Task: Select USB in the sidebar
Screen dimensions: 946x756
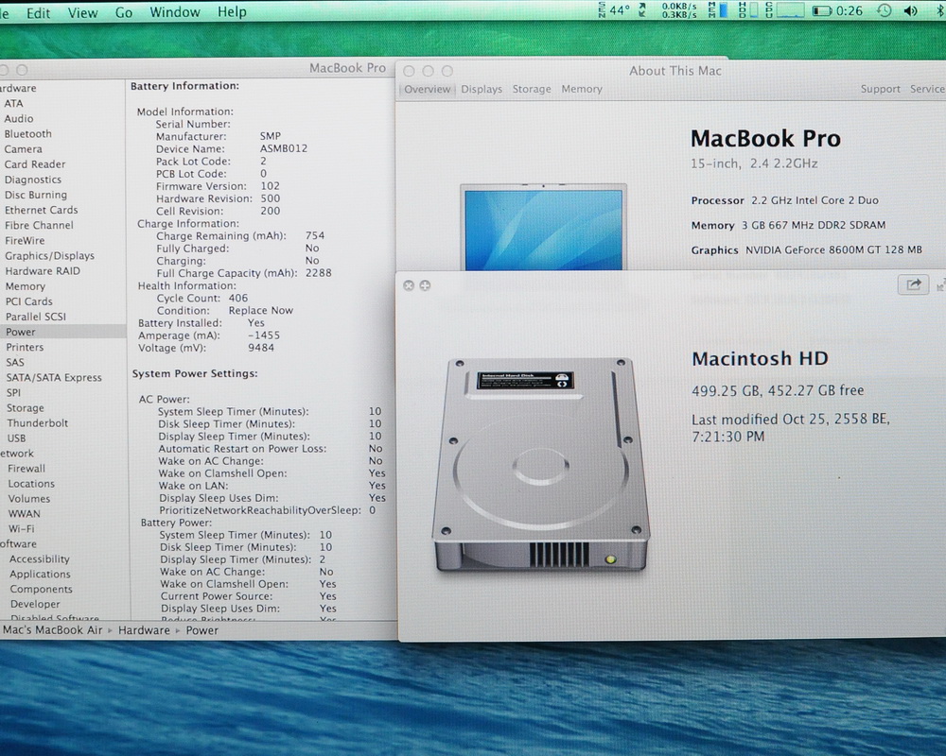Action: [16, 438]
